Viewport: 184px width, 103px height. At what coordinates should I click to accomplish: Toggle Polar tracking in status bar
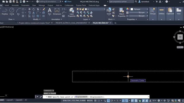point(112,100)
